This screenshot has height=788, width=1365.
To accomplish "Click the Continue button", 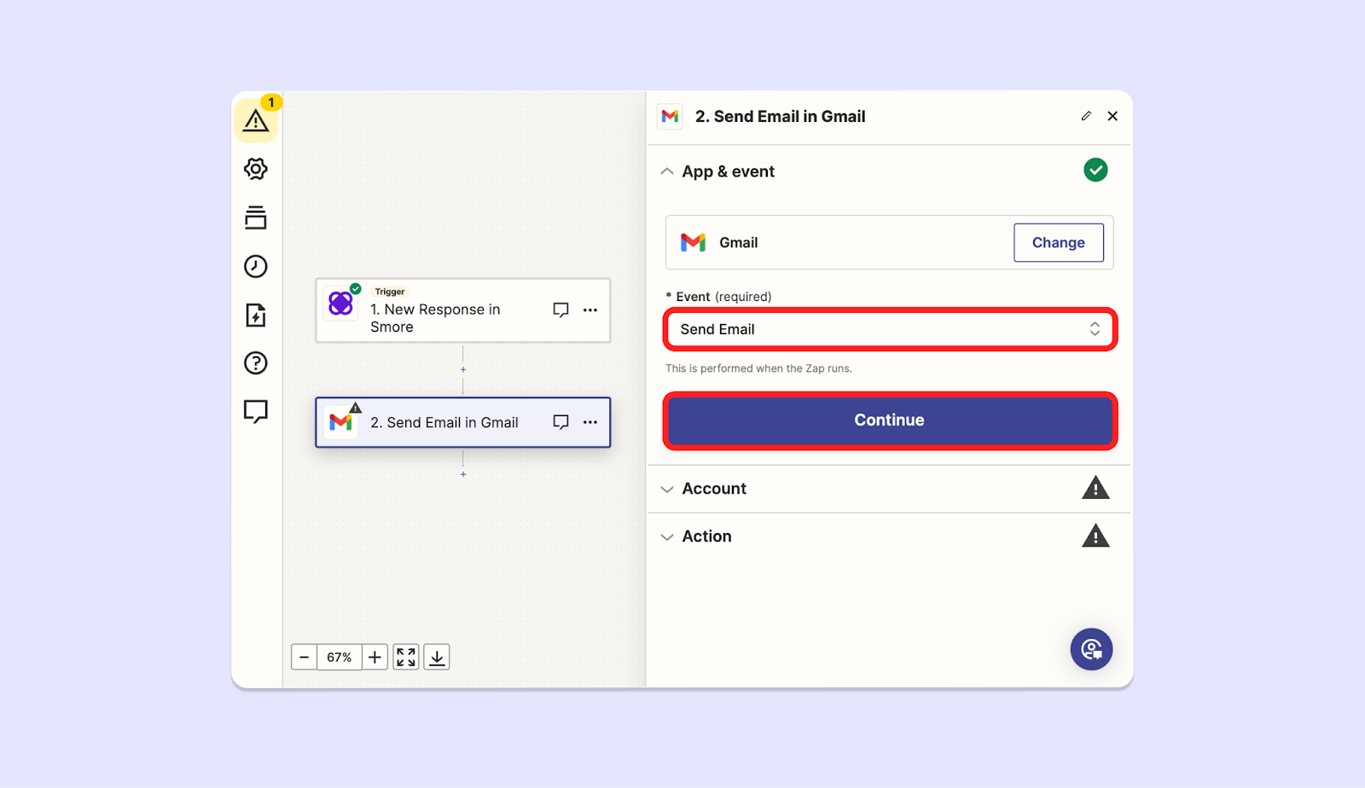I will point(890,420).
